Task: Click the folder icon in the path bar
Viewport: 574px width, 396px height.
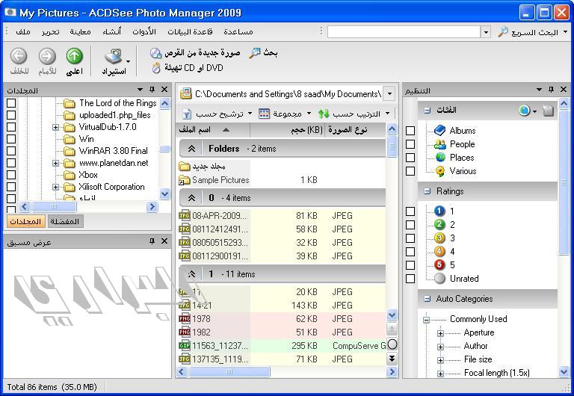Action: tap(186, 93)
